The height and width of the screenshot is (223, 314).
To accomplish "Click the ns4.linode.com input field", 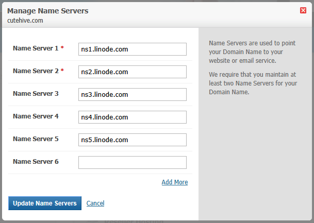I will (x=133, y=117).
